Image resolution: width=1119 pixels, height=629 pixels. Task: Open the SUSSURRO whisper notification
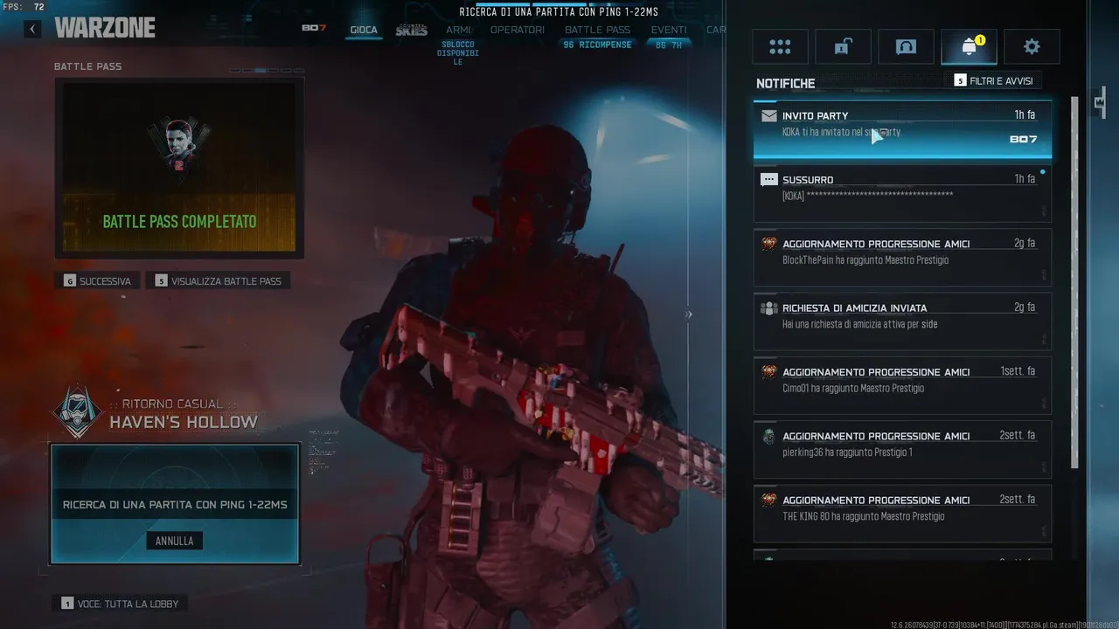(903, 194)
